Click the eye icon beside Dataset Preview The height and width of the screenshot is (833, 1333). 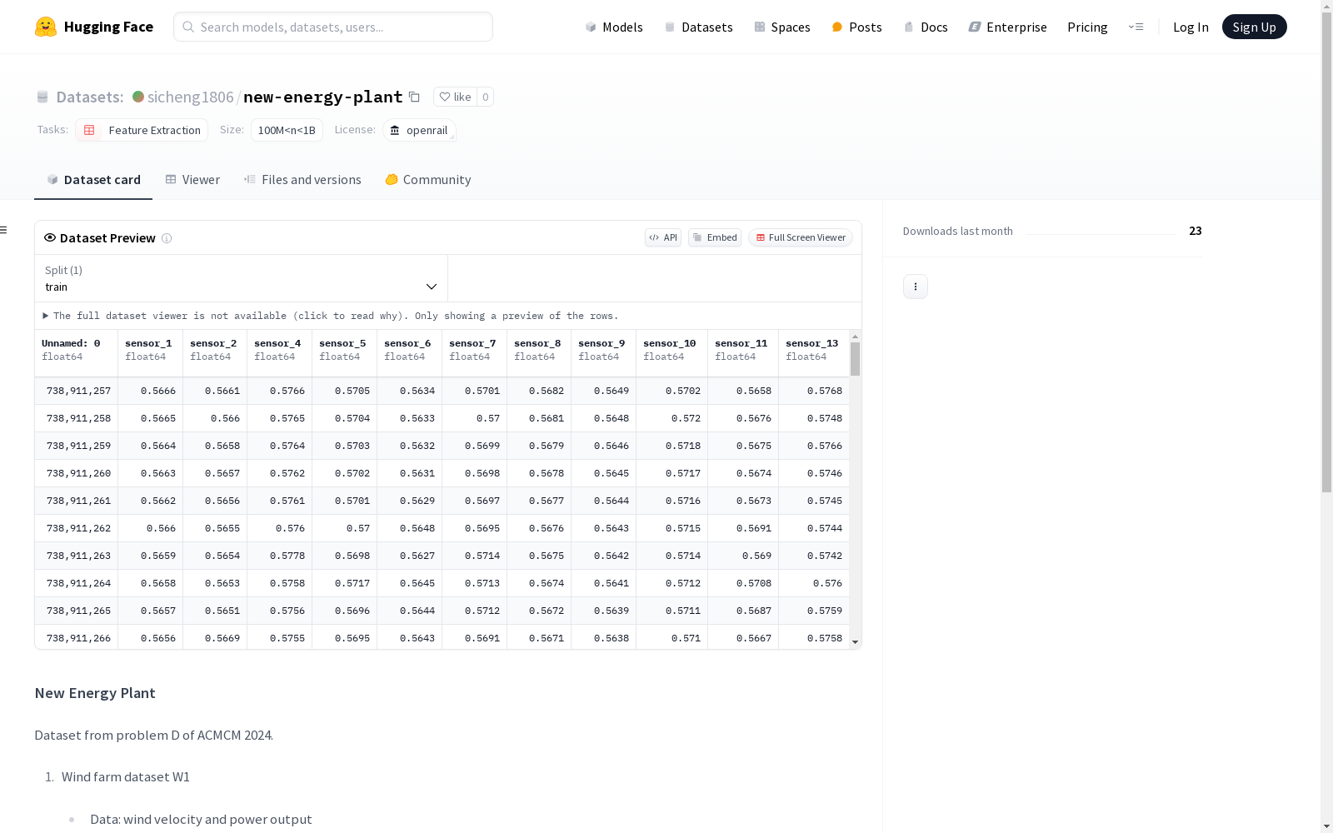click(50, 237)
